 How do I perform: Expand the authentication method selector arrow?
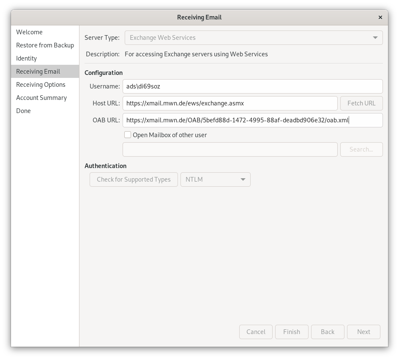243,179
